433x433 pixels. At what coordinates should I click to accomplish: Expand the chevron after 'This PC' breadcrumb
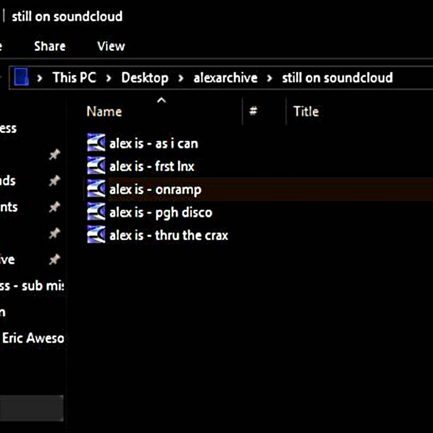[108, 78]
